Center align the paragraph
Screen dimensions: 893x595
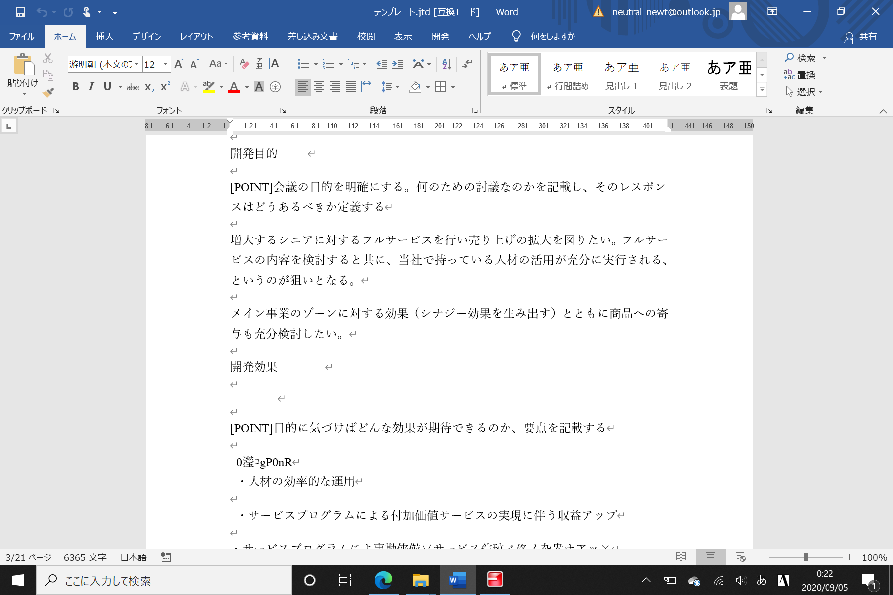(x=319, y=87)
